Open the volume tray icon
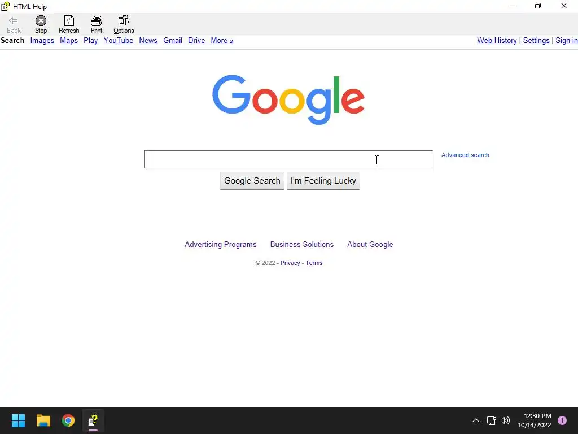 click(x=505, y=420)
